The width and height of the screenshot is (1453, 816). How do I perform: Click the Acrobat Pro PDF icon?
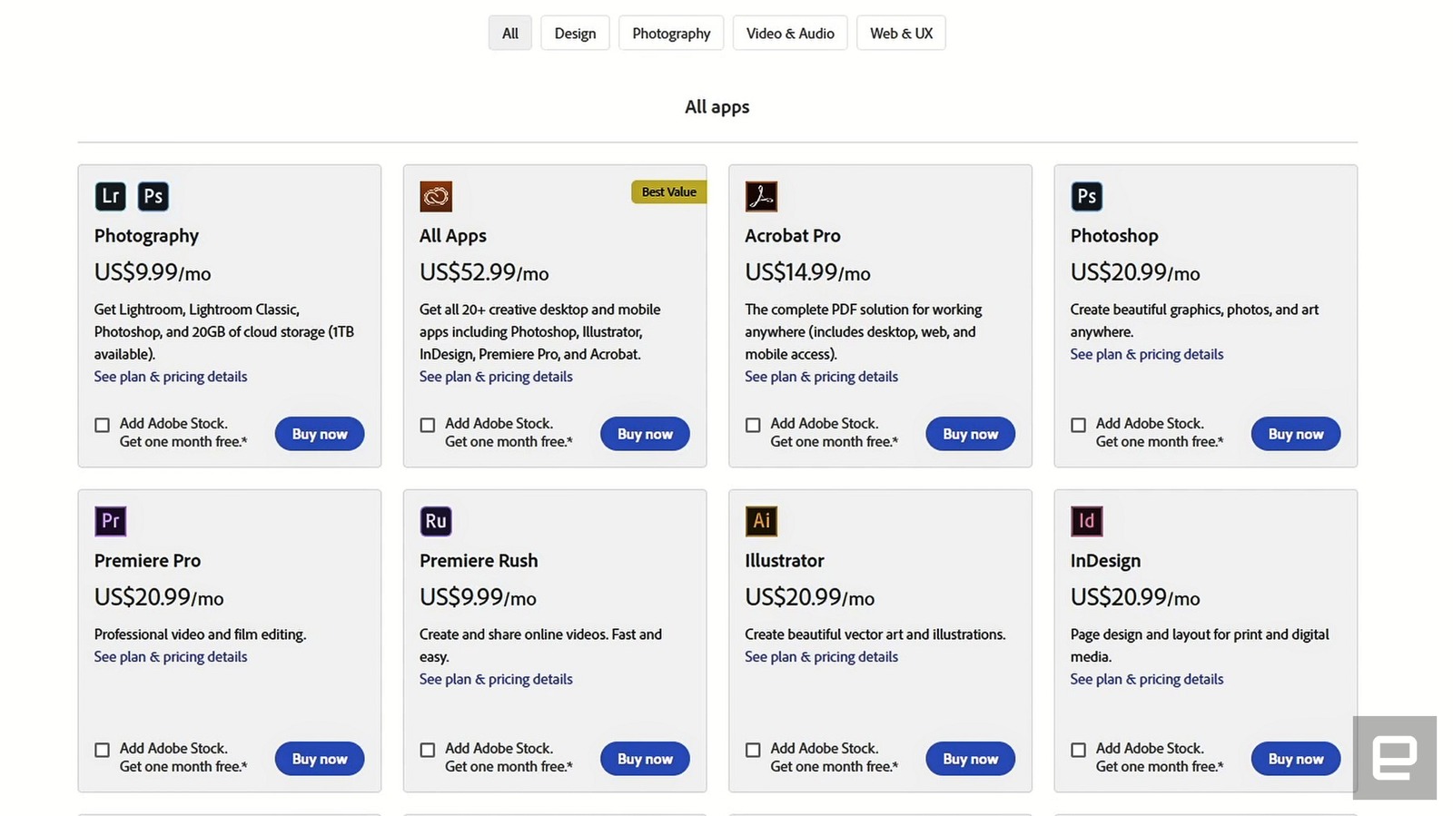pos(761,196)
